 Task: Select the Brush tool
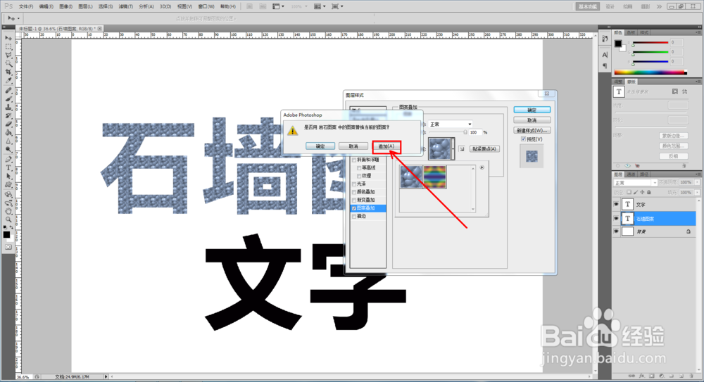pos(8,98)
